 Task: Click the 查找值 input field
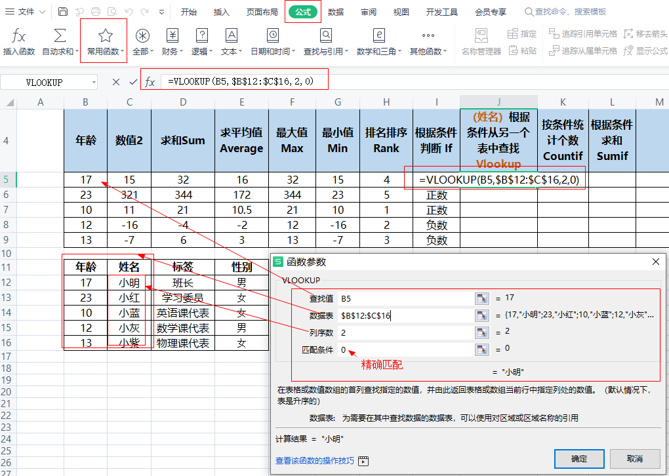(405, 298)
